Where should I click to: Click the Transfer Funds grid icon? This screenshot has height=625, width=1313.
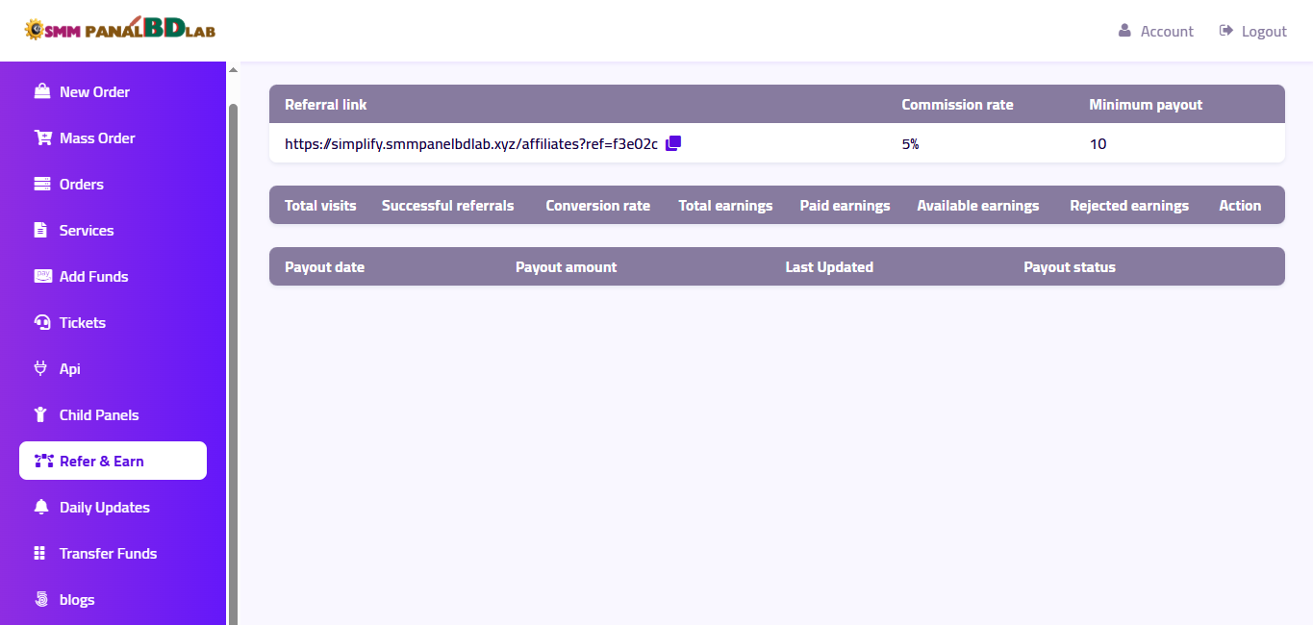pos(40,554)
